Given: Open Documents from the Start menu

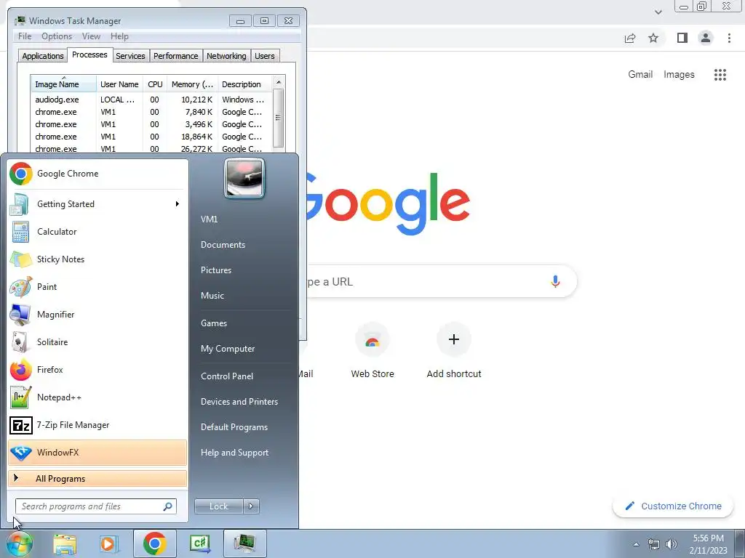Looking at the screenshot, I should point(223,245).
